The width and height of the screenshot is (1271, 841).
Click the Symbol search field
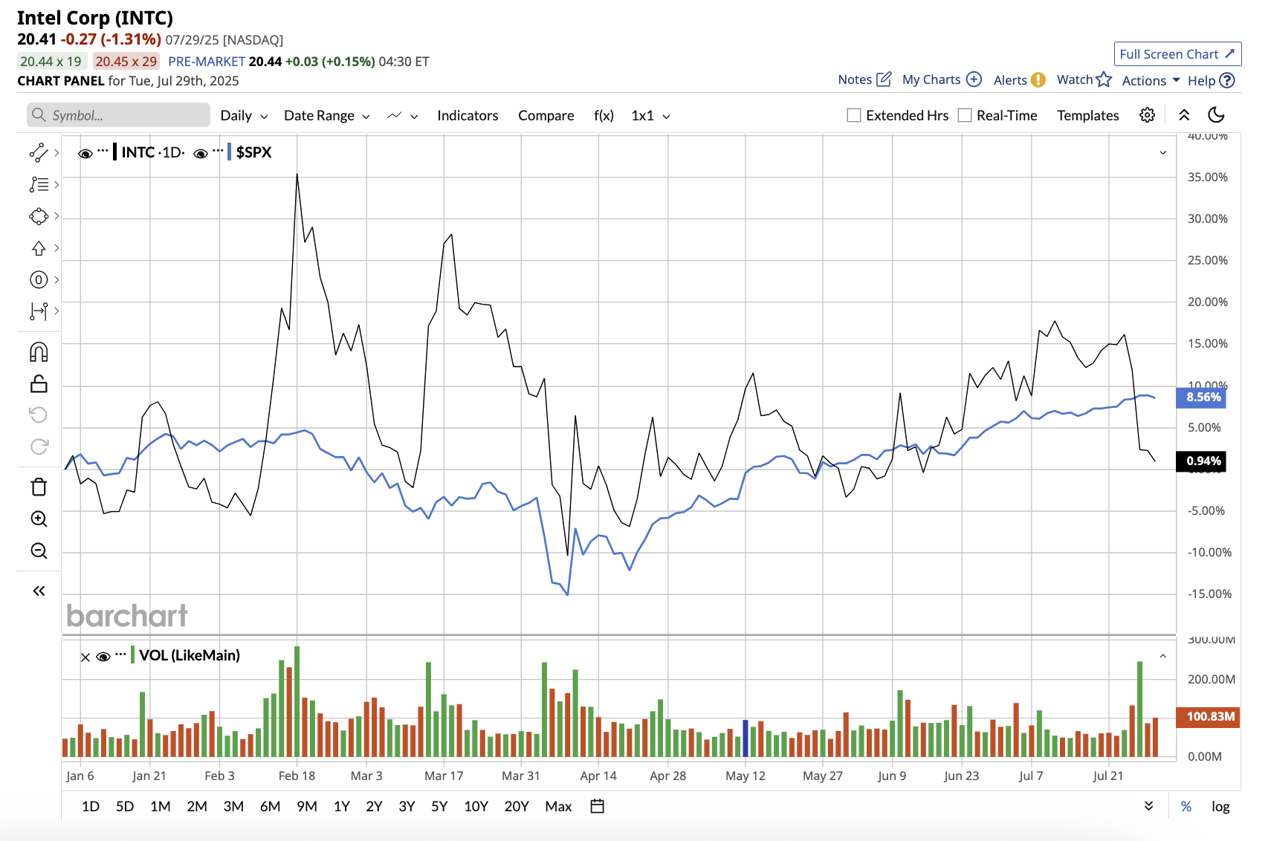(x=119, y=115)
